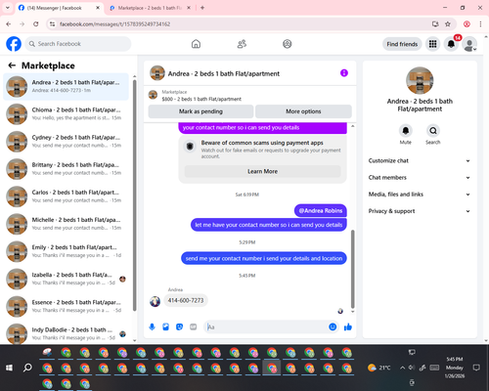The height and width of the screenshot is (391, 489).
Task: Open Essence conversation in the list
Action: pos(66,306)
